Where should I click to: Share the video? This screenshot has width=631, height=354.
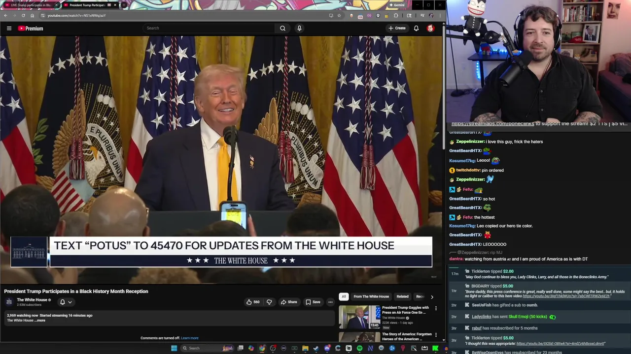tap(289, 302)
